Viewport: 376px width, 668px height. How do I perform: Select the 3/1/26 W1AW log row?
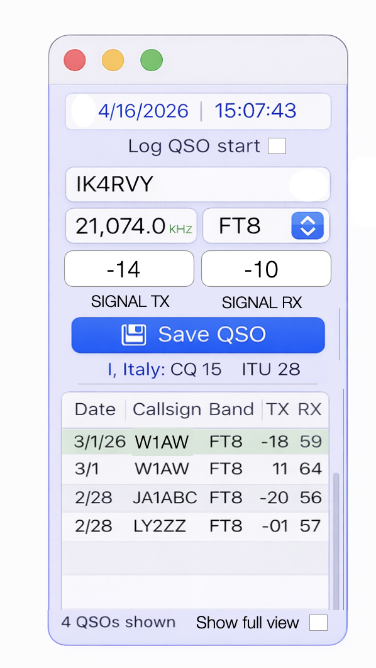click(x=196, y=442)
